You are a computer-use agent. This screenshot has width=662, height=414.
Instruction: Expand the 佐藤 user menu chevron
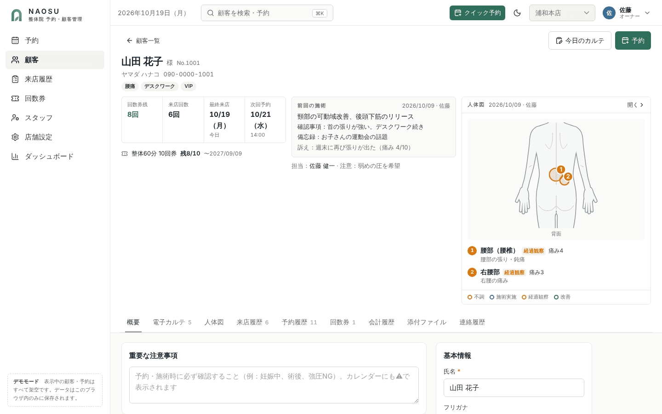pyautogui.click(x=647, y=13)
